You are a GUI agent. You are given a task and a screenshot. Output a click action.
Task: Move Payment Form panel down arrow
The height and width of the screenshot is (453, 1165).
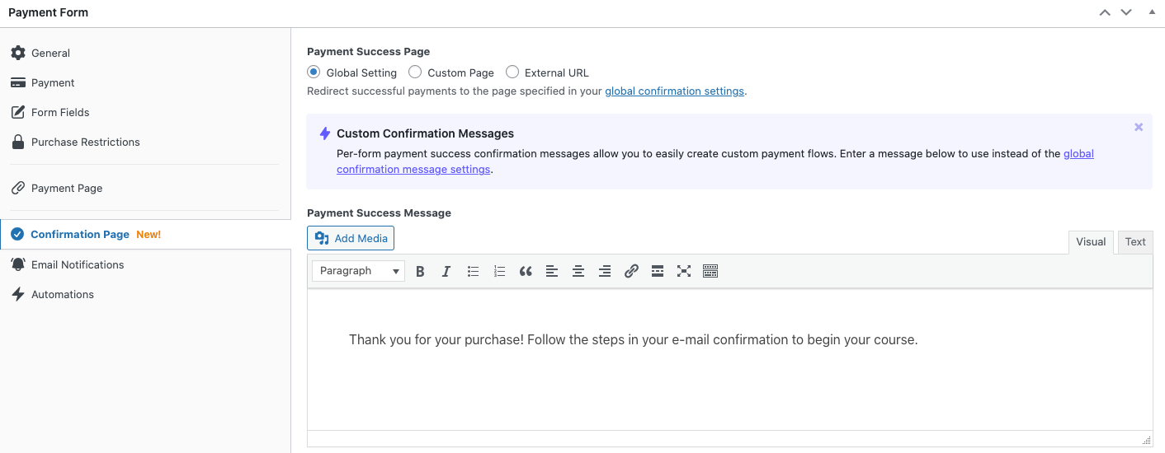pyautogui.click(x=1126, y=12)
